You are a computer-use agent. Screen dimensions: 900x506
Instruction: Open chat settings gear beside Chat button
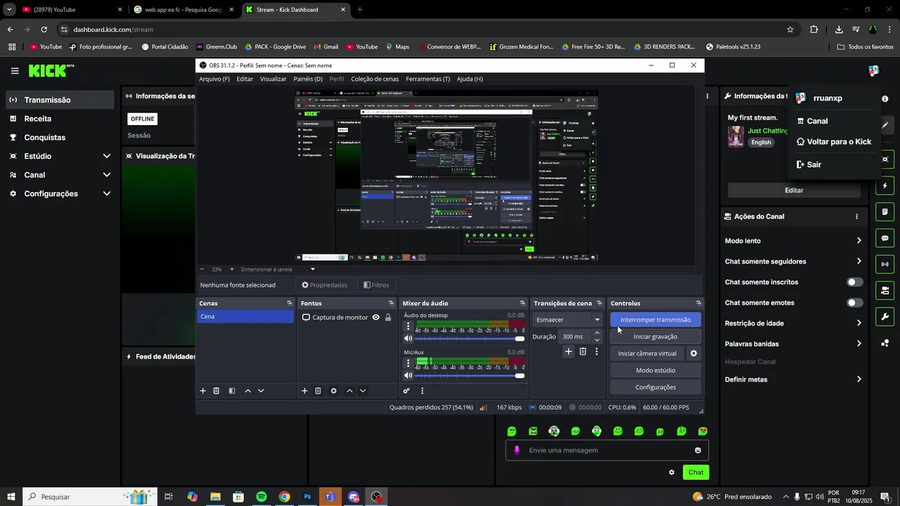coord(671,472)
